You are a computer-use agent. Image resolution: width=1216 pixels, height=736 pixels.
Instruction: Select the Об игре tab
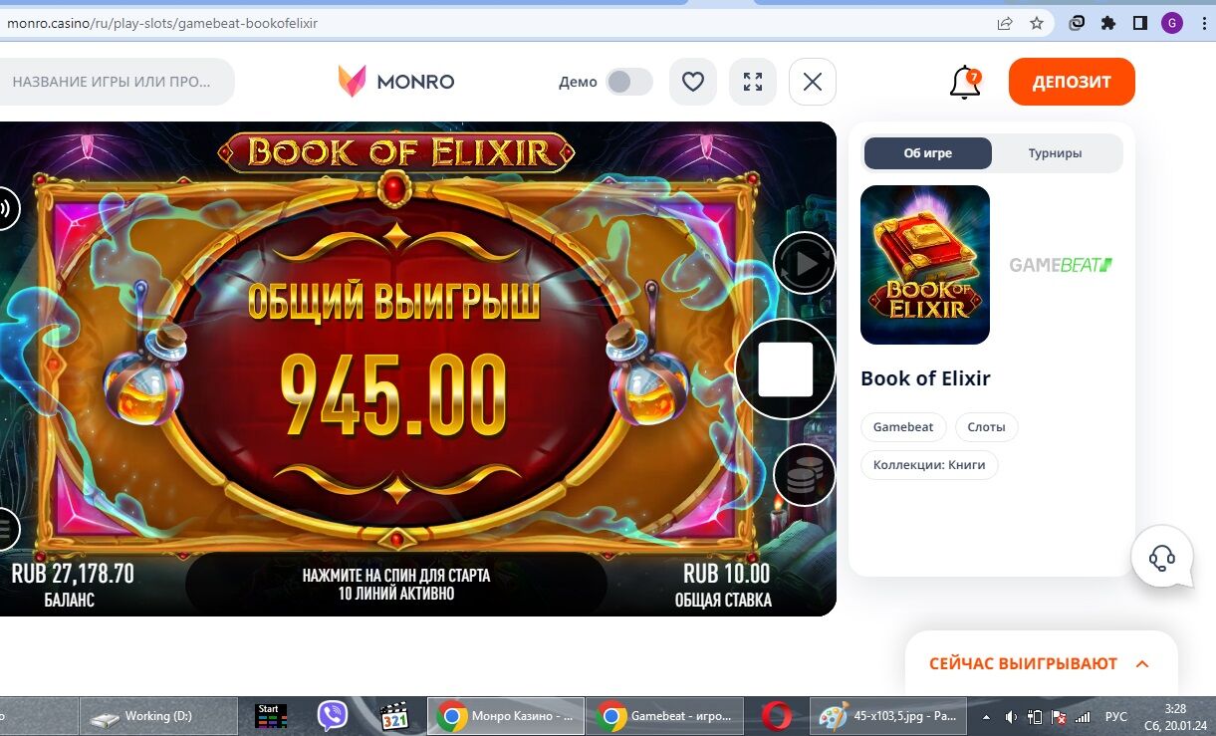(928, 153)
